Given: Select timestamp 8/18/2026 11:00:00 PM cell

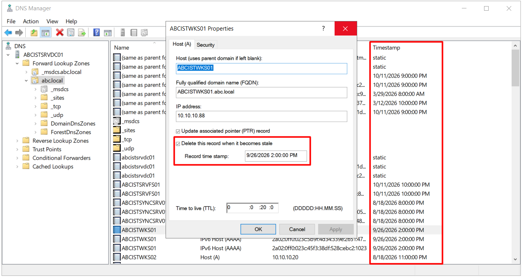Looking at the screenshot, I should click(x=400, y=257).
